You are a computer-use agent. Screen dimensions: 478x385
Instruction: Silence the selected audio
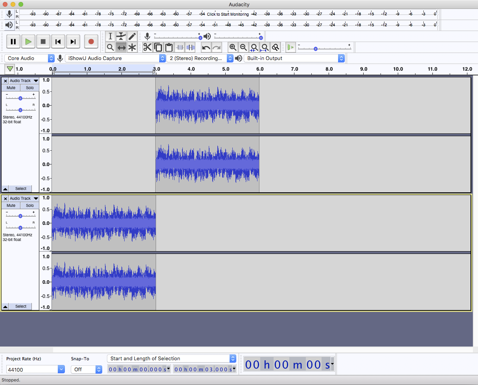(x=191, y=47)
